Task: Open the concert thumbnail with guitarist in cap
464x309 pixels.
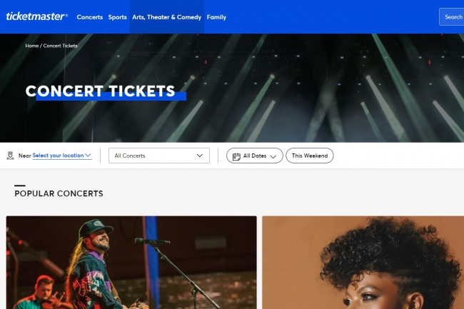Action: 131,263
